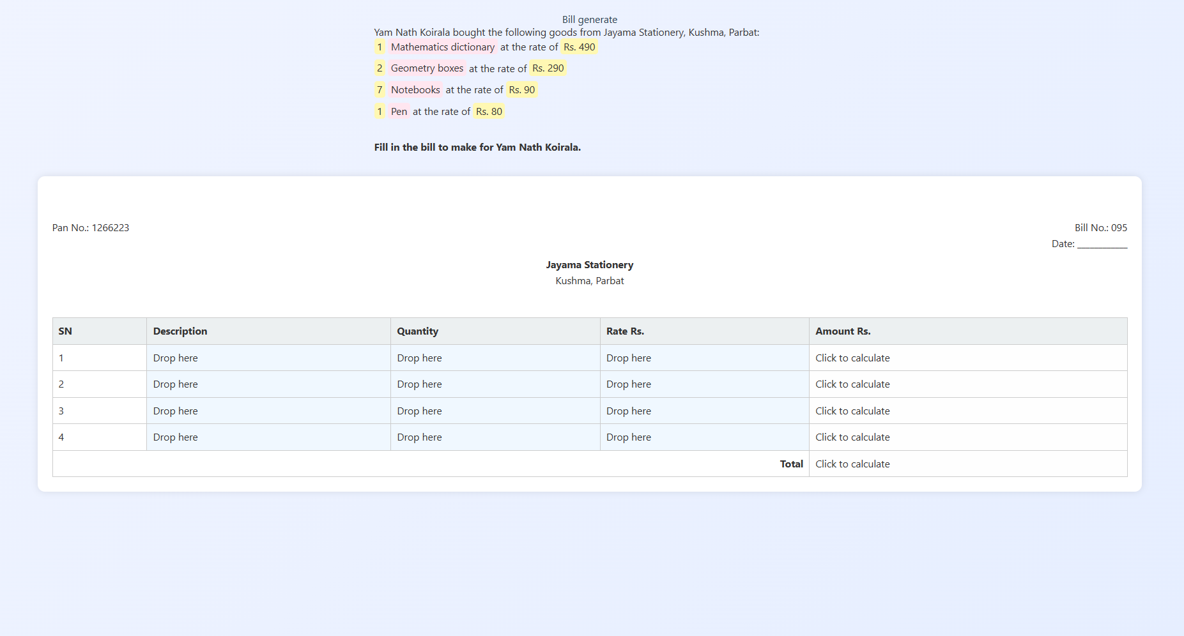Click the Rs. 90 rate chip
This screenshot has height=636, width=1184.
click(521, 90)
